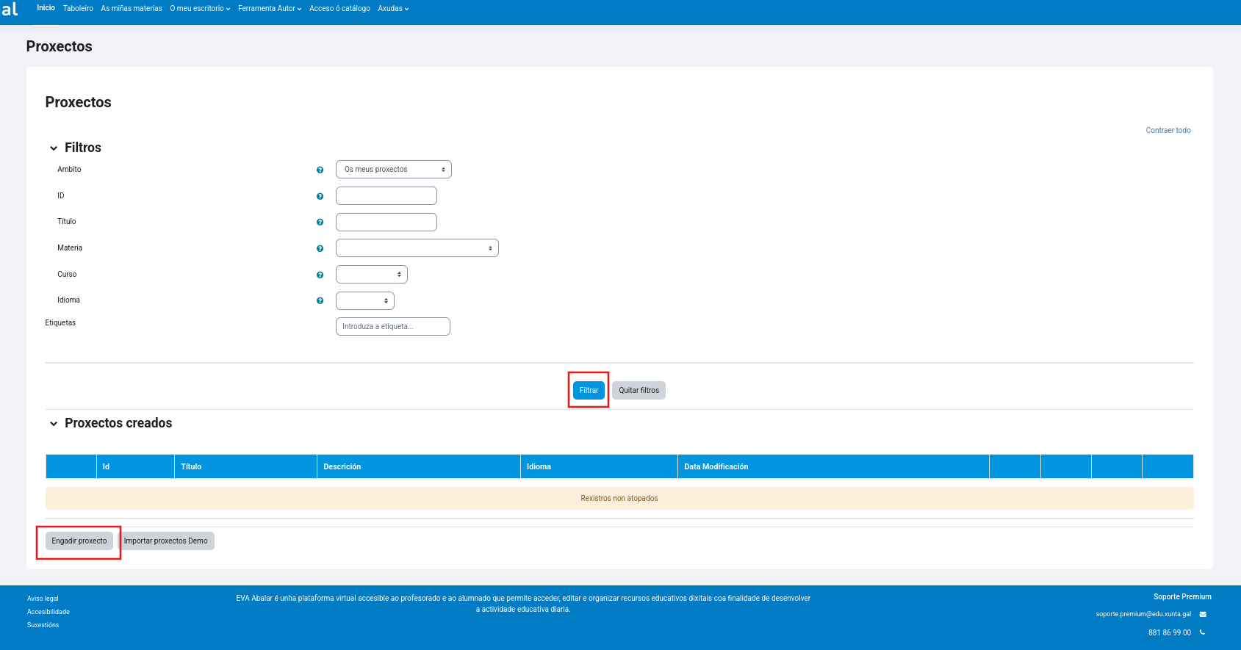
Task: Click the help icon beside the ID field
Action: 320,196
